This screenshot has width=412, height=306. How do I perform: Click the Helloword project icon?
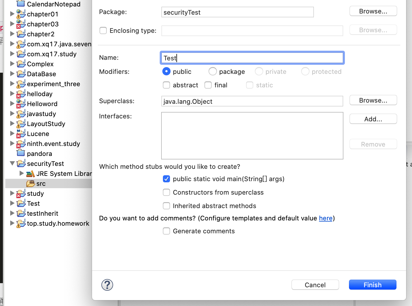coord(21,103)
